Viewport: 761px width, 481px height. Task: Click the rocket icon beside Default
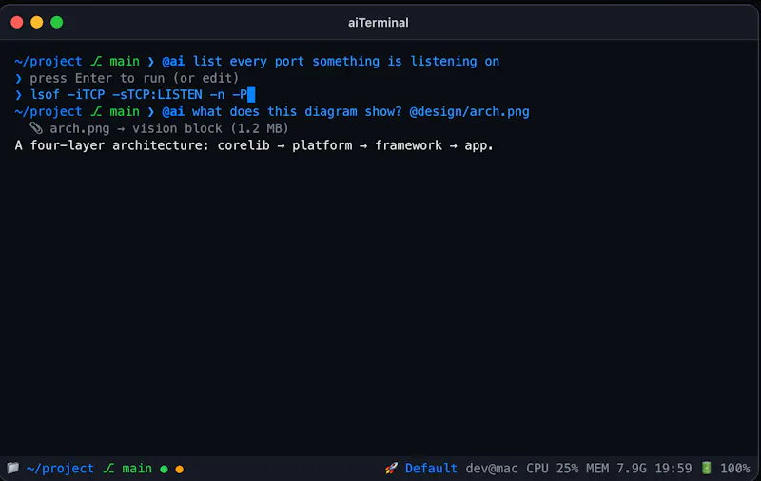(x=391, y=469)
